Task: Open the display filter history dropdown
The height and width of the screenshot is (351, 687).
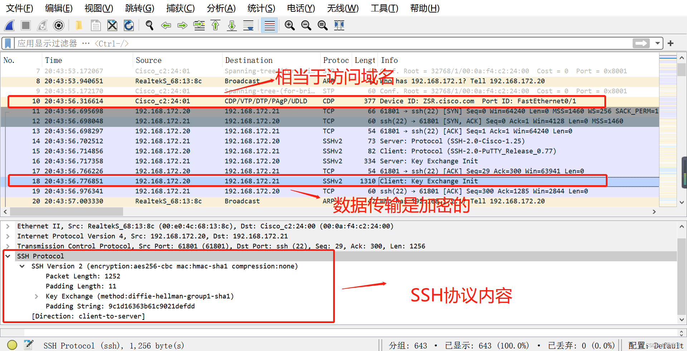Action: point(657,43)
